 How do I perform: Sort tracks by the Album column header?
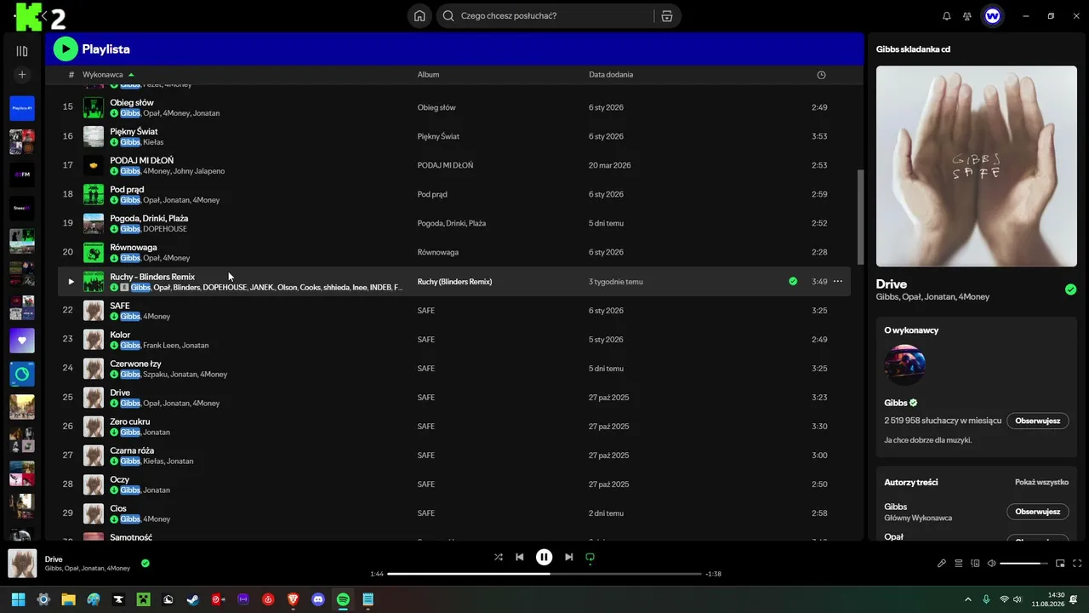coord(428,75)
